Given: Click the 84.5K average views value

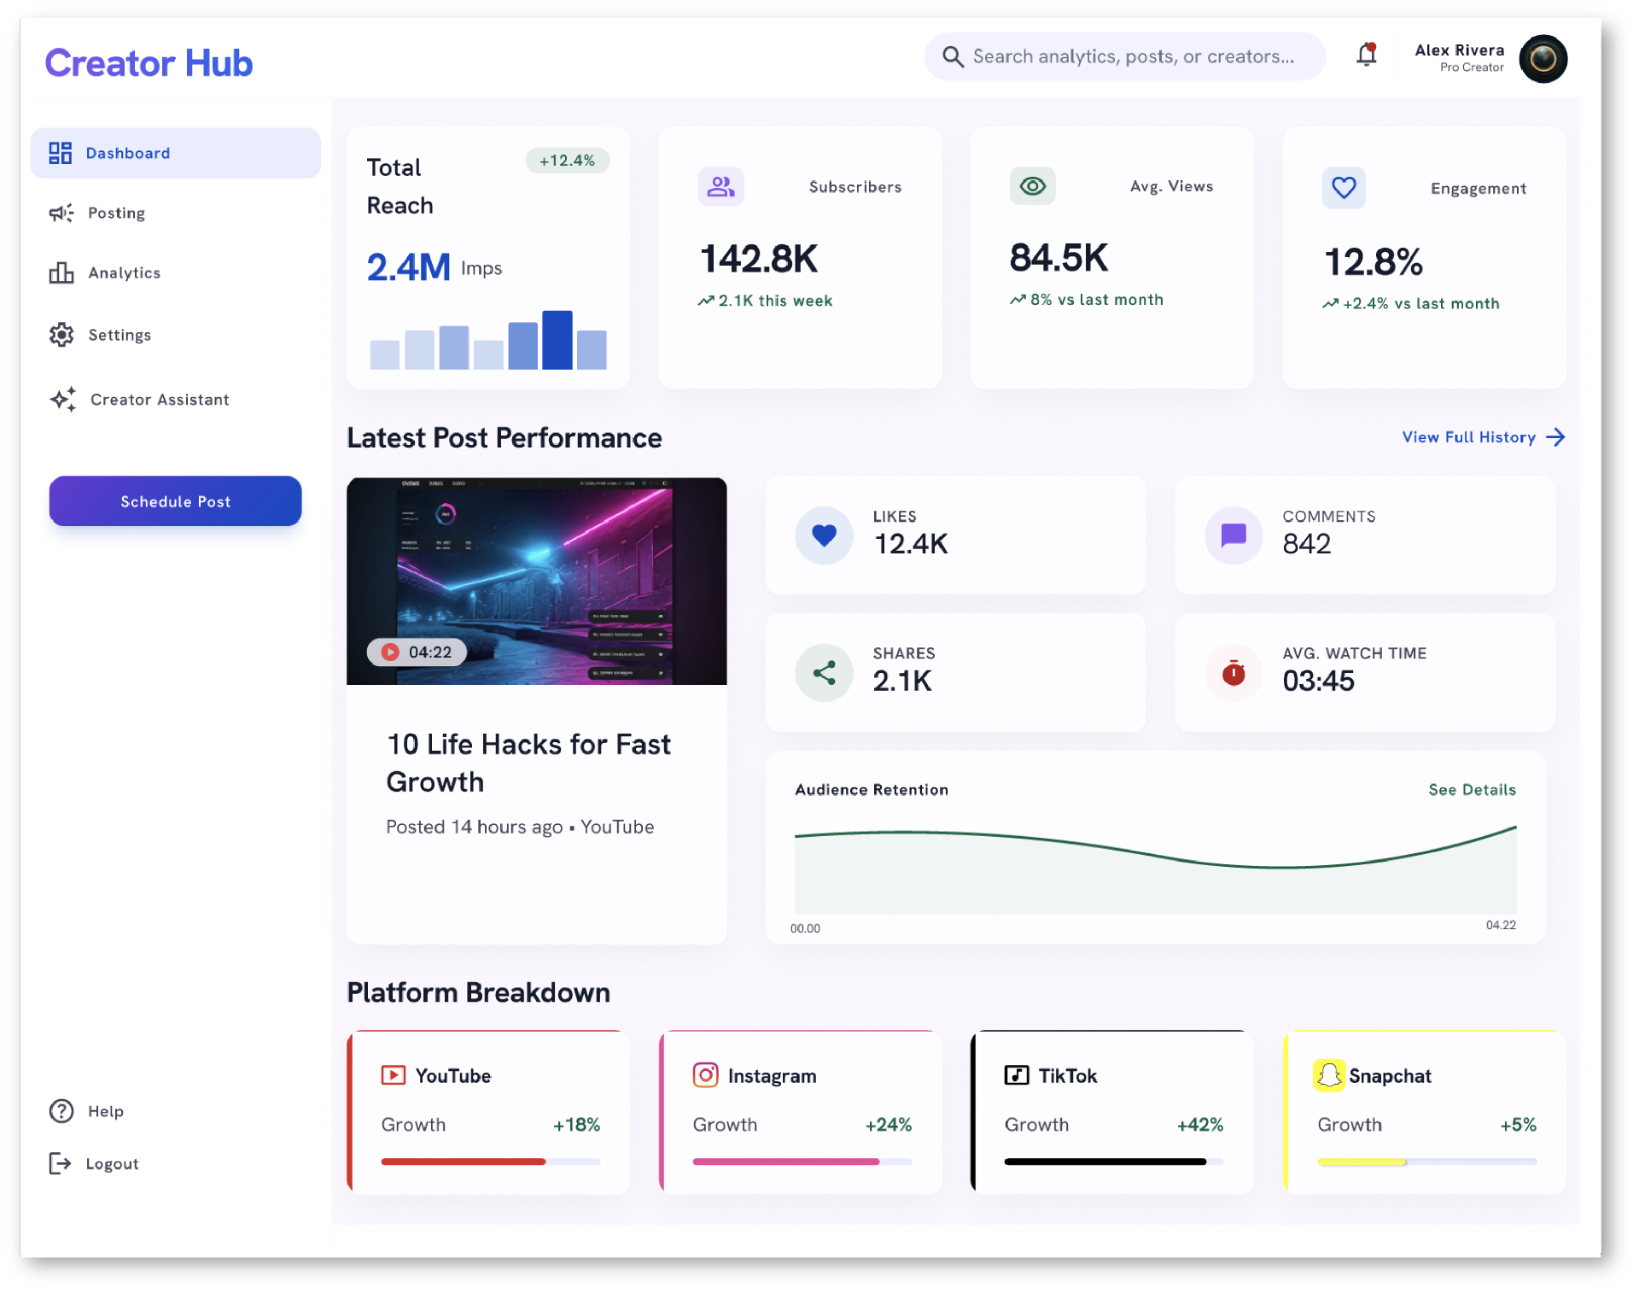Looking at the screenshot, I should point(1059,258).
